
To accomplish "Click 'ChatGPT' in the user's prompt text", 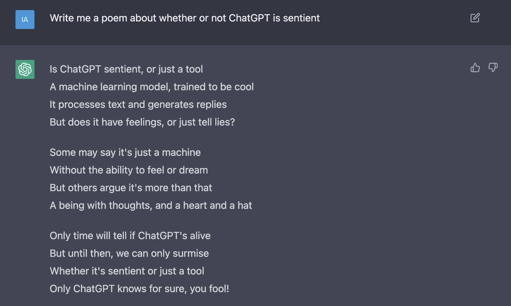I will pos(249,18).
